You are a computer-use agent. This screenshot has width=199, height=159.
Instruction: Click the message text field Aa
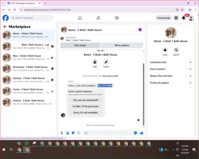click(108, 133)
